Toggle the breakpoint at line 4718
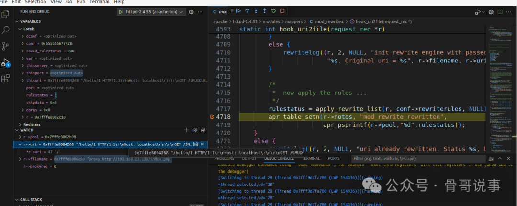The image size is (517, 206). (x=212, y=117)
